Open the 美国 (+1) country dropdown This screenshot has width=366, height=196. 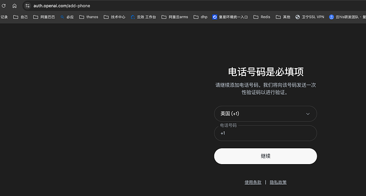(265, 114)
